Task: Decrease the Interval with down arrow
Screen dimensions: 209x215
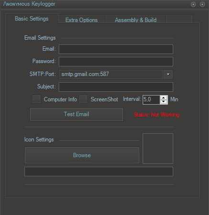Action: (164, 102)
